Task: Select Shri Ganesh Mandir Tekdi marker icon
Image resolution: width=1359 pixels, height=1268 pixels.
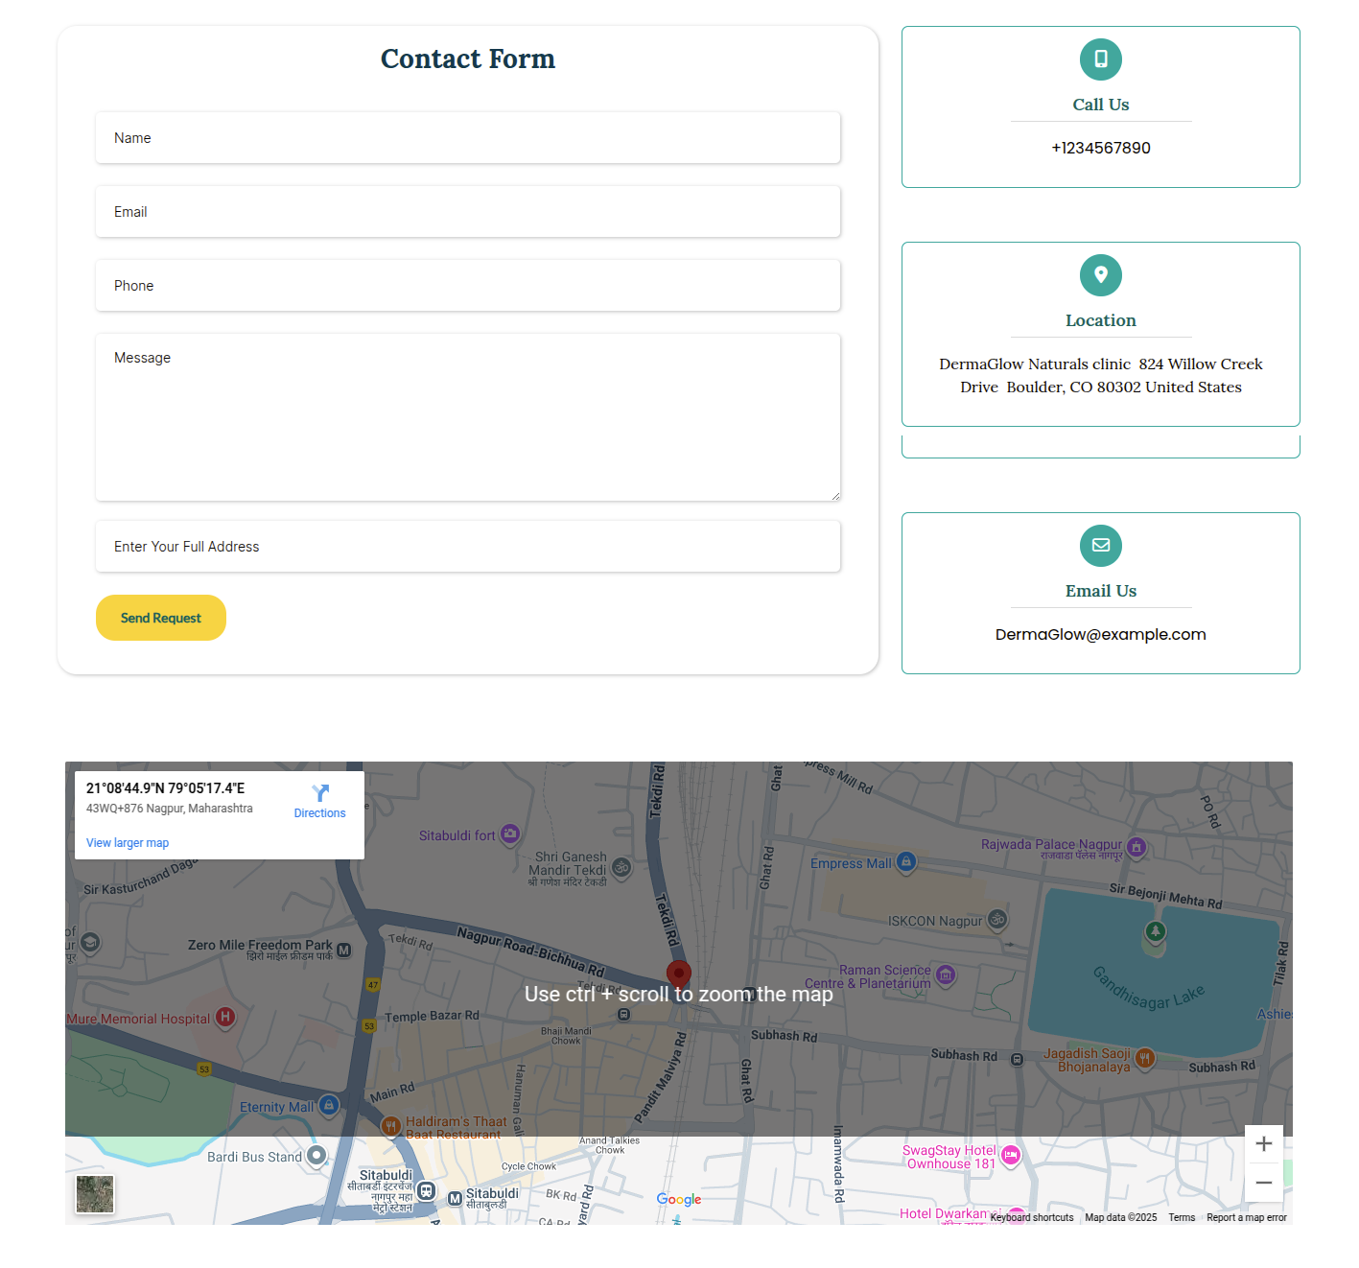Action: (621, 868)
